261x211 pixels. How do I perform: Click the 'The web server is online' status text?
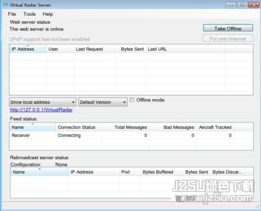pos(37,29)
